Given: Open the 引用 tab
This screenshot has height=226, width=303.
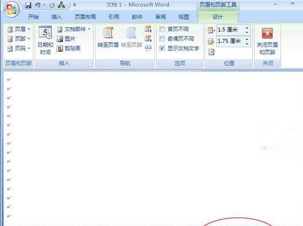Looking at the screenshot, I should (114, 17).
